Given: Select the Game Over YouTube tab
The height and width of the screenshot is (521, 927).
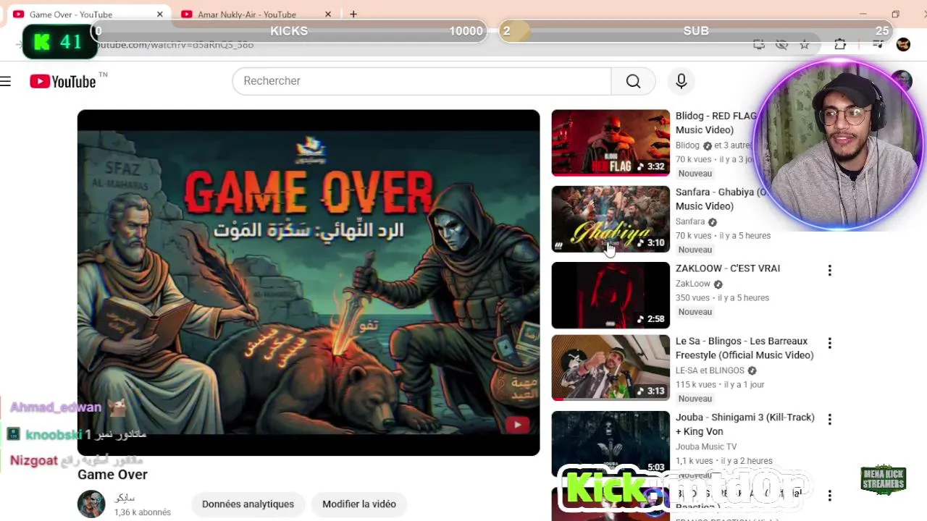Looking at the screenshot, I should click(x=71, y=14).
